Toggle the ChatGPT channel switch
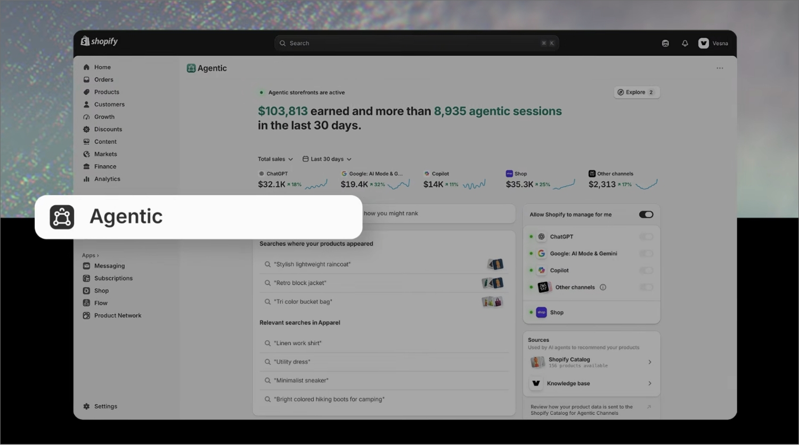799x445 pixels. [x=646, y=237]
